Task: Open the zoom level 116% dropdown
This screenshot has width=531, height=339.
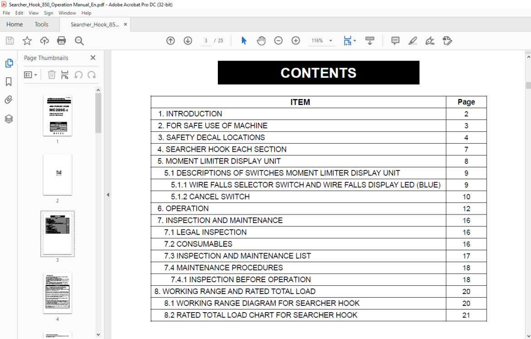Action: point(330,41)
